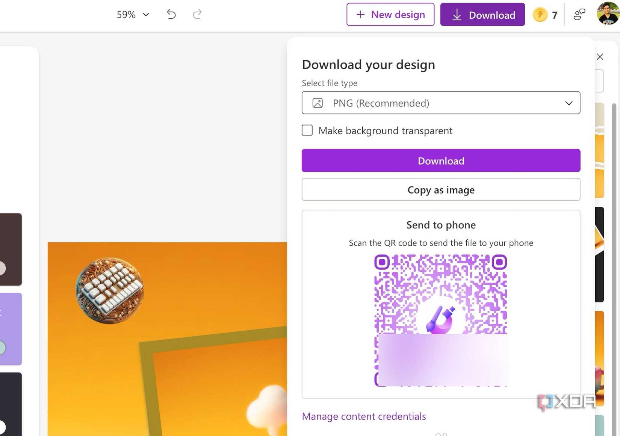Click the Download button in top bar
The height and width of the screenshot is (436, 620).
(482, 15)
